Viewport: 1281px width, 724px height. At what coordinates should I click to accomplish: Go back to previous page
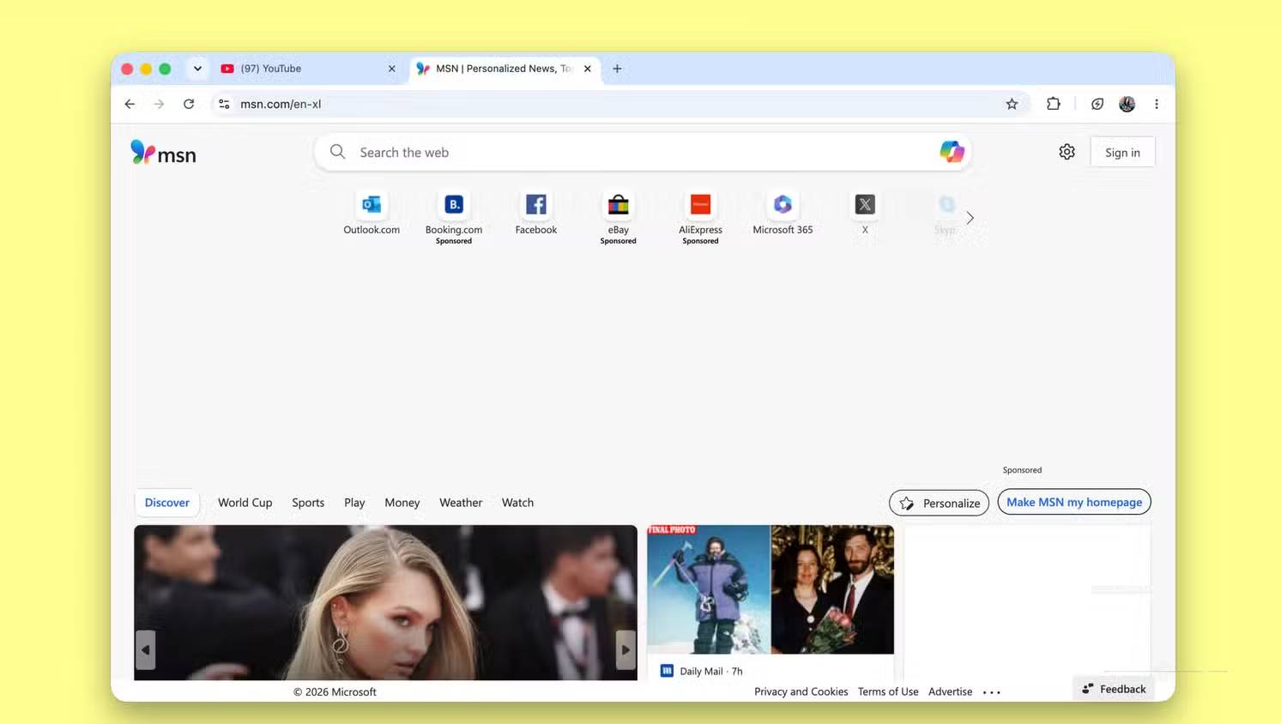pos(130,104)
